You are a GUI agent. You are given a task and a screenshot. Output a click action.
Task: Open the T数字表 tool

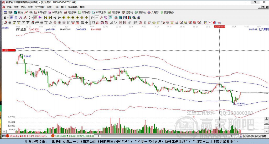pyautogui.click(x=114, y=12)
